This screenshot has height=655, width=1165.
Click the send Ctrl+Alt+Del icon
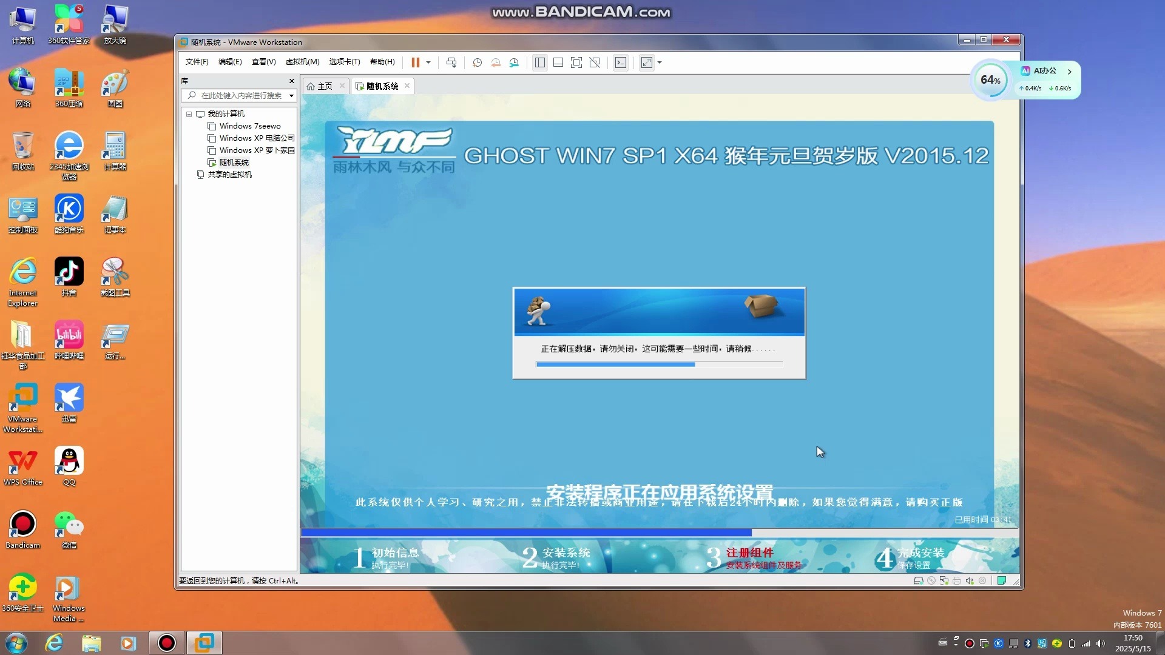click(x=451, y=62)
